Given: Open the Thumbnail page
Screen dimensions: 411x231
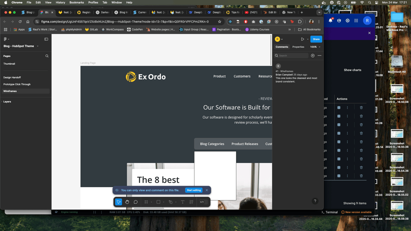Looking at the screenshot, I should tap(9, 64).
